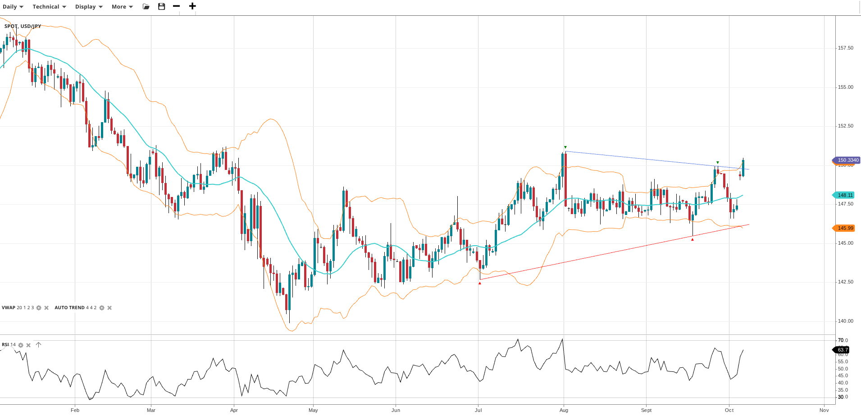Zoom out using the minus icon
This screenshot has width=861, height=416.
pyautogui.click(x=177, y=6)
